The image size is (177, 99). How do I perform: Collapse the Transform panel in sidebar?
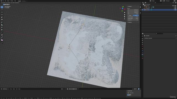(129, 6)
